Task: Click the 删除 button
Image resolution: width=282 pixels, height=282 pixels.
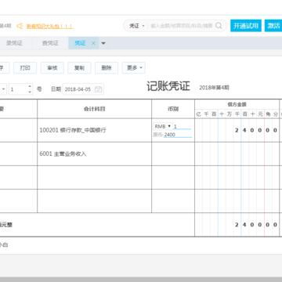Action: (107, 68)
